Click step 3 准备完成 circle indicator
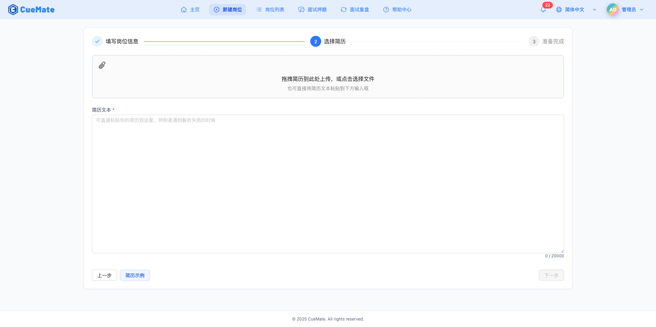656x327 pixels. click(x=533, y=41)
